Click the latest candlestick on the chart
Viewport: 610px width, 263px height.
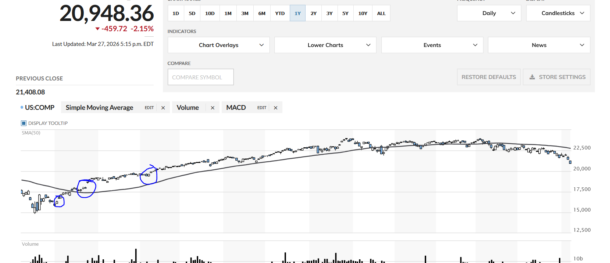pyautogui.click(x=570, y=162)
